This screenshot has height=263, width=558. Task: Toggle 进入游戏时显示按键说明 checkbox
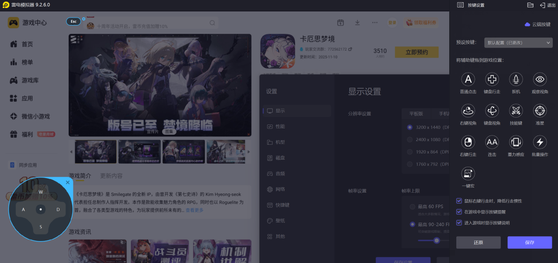tap(459, 223)
